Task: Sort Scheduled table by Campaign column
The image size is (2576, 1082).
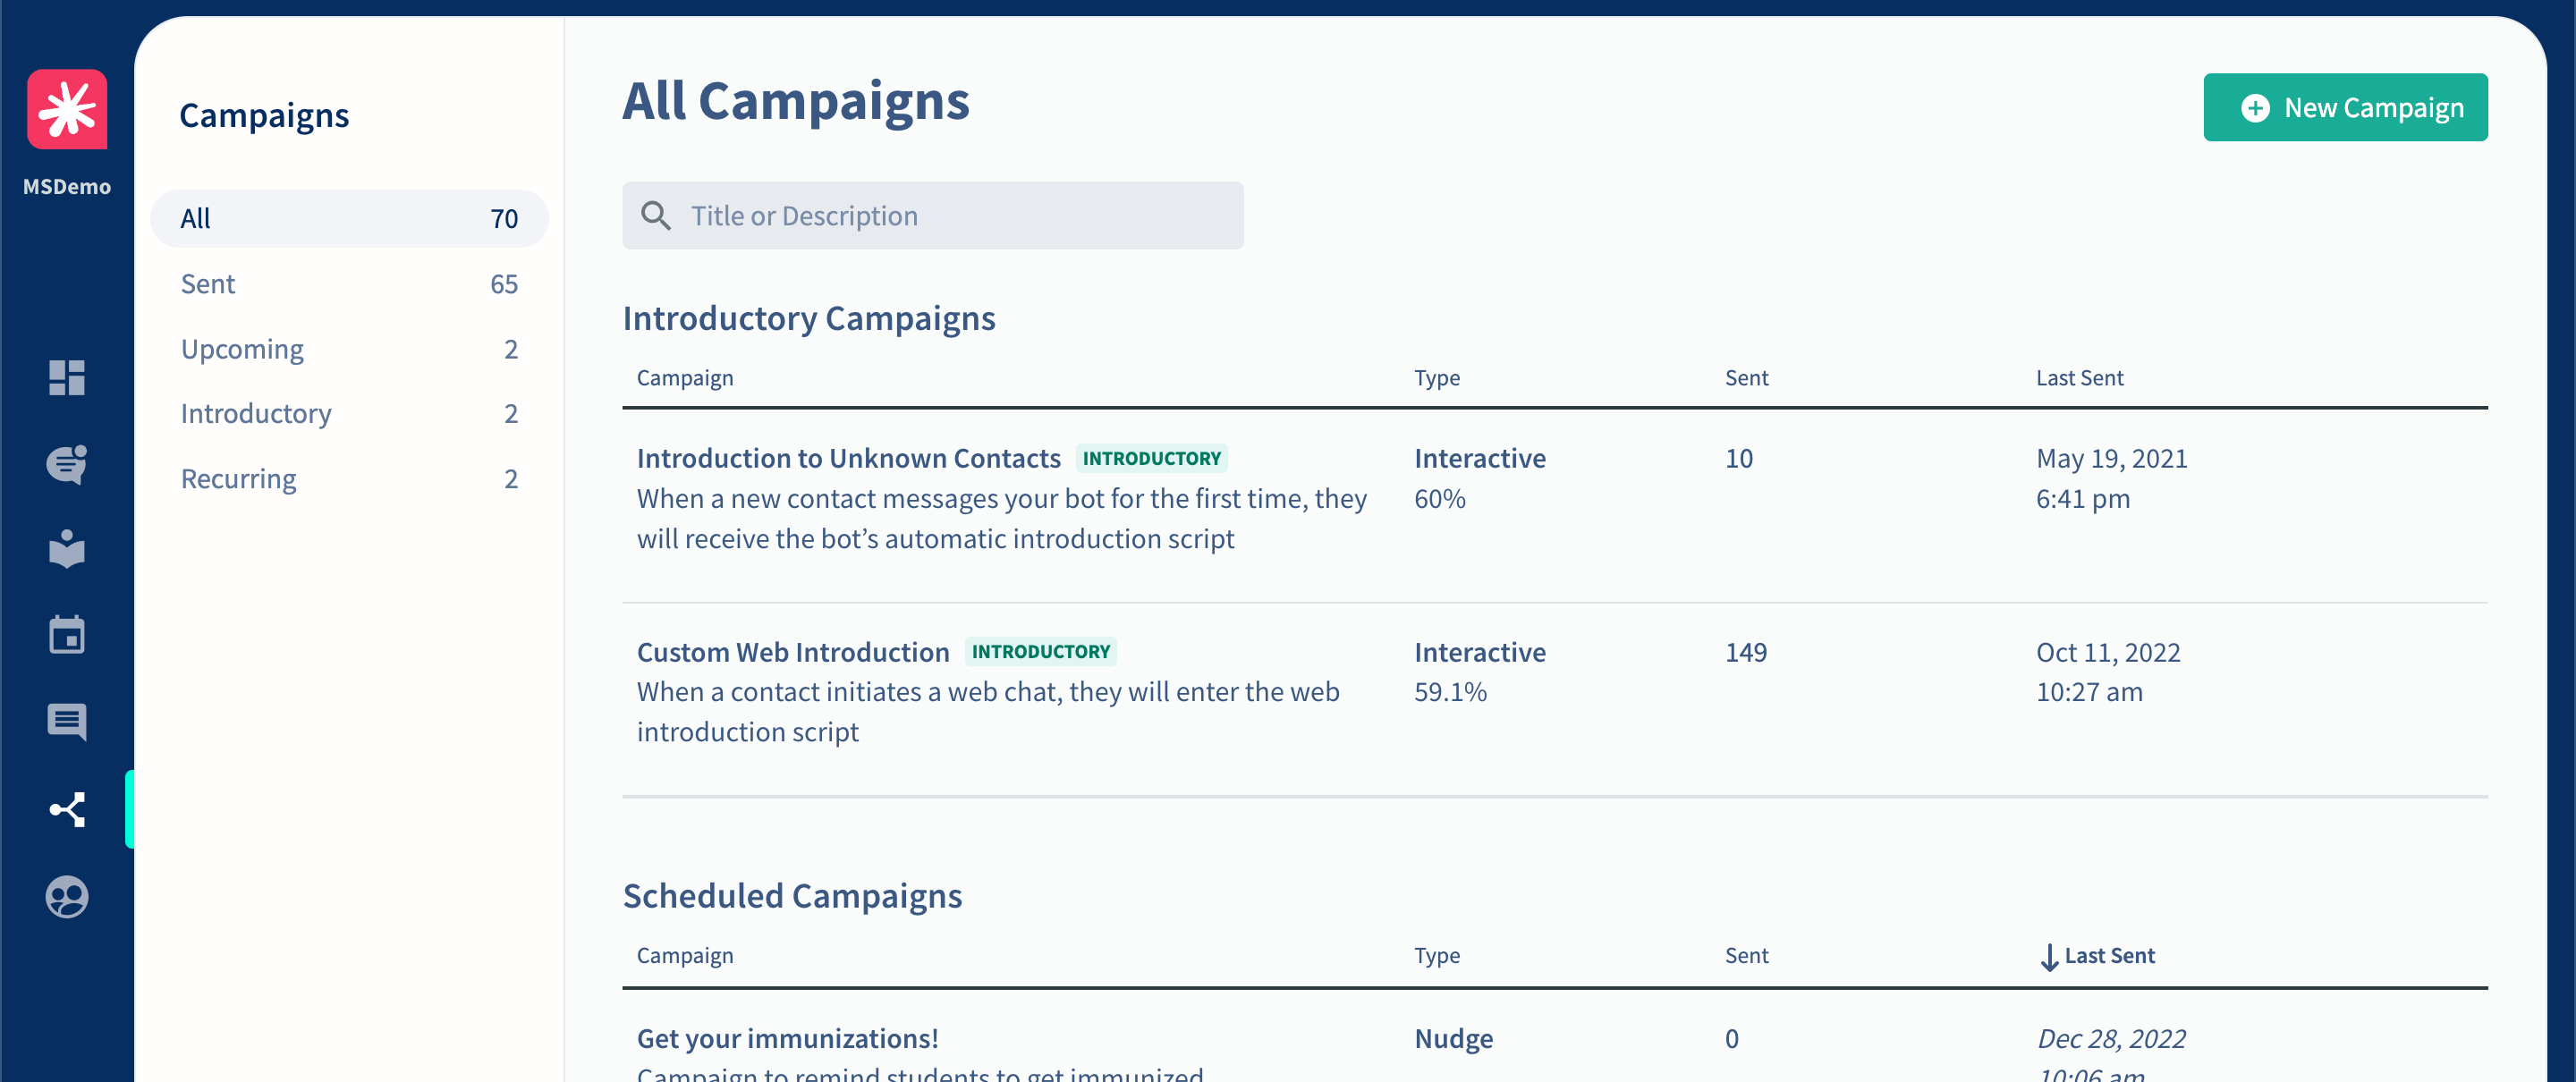Action: point(685,955)
